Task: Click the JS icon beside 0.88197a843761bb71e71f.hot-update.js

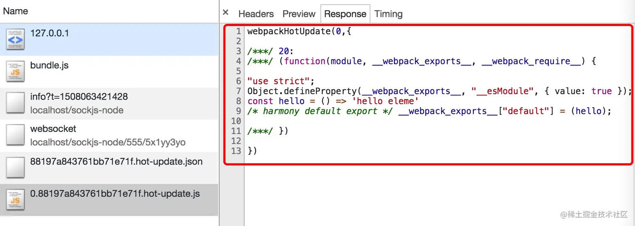Action: 15,200
